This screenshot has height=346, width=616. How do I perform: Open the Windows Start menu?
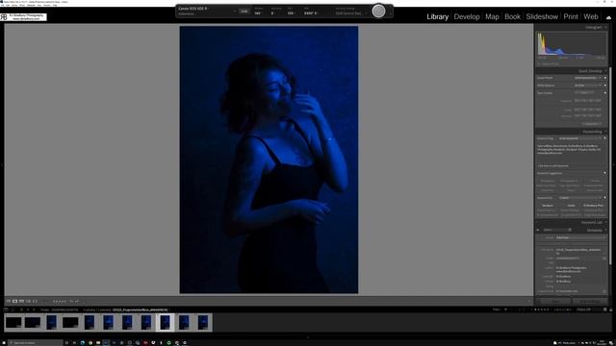[3, 343]
